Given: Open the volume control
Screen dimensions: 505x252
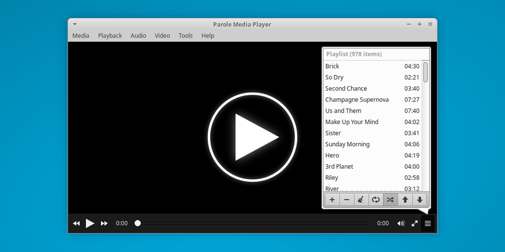Looking at the screenshot, I should point(401,223).
